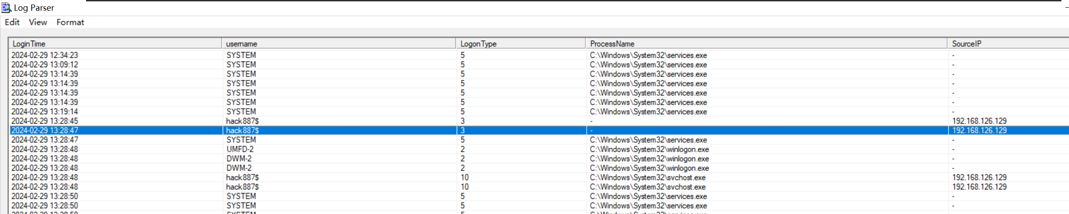Open the Edit menu
The width and height of the screenshot is (1069, 214).
point(12,22)
